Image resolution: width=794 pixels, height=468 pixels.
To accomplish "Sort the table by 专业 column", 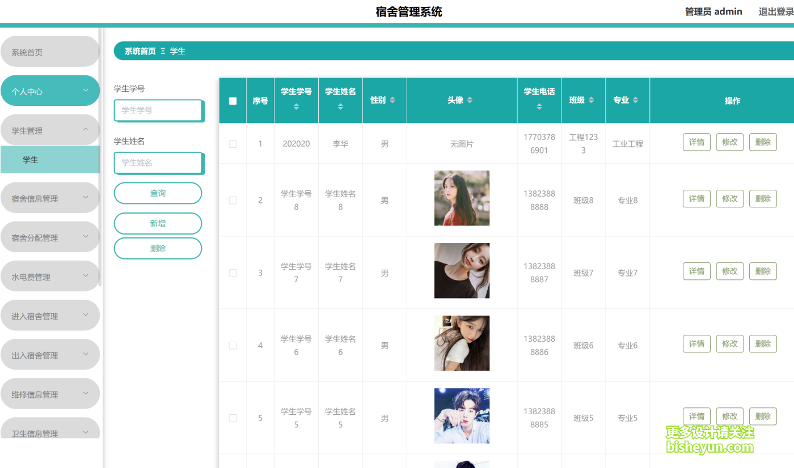I will pyautogui.click(x=635, y=100).
